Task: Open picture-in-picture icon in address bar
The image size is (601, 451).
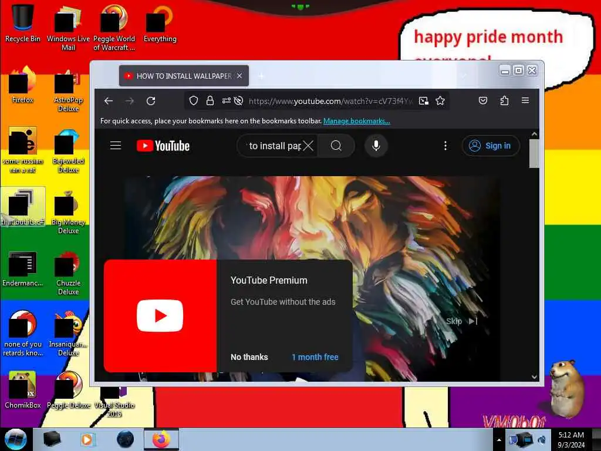Action: [424, 101]
